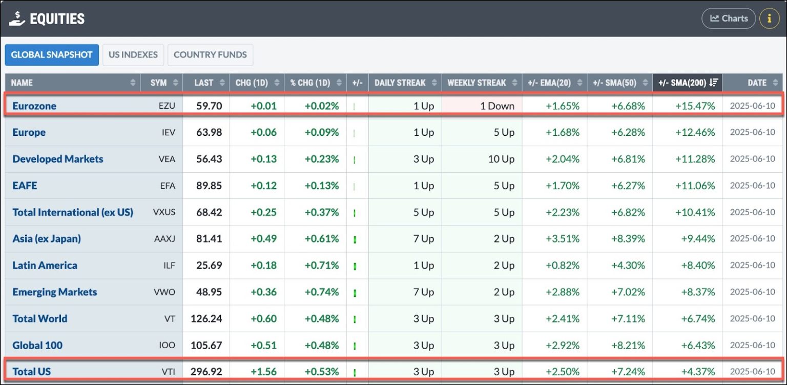This screenshot has width=787, height=385.
Task: Open the Developed Markets link
Action: tap(58, 159)
